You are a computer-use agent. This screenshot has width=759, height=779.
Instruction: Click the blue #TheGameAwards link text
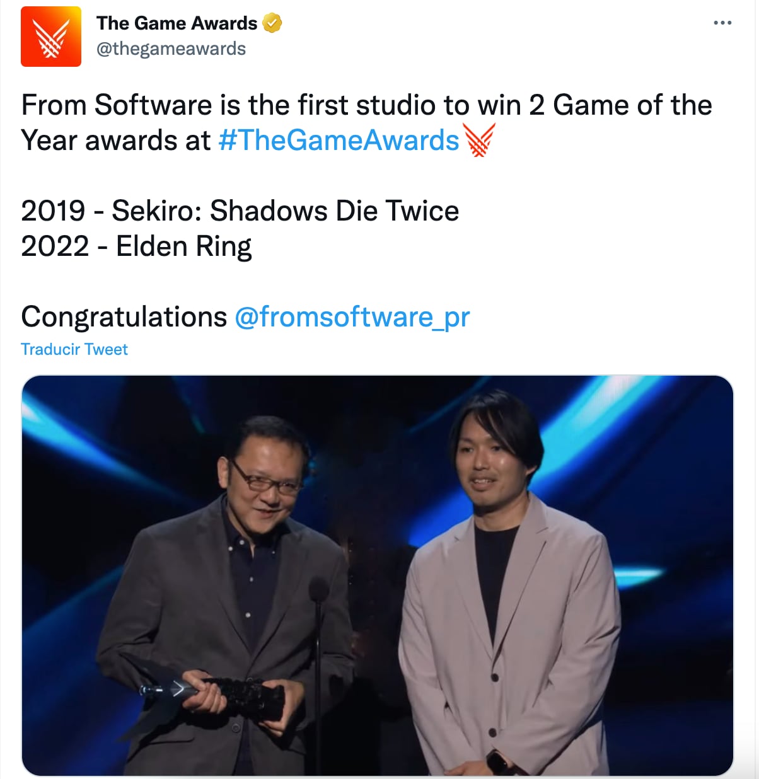339,141
